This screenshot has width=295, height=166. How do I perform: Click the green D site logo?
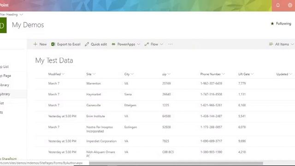tap(3, 25)
